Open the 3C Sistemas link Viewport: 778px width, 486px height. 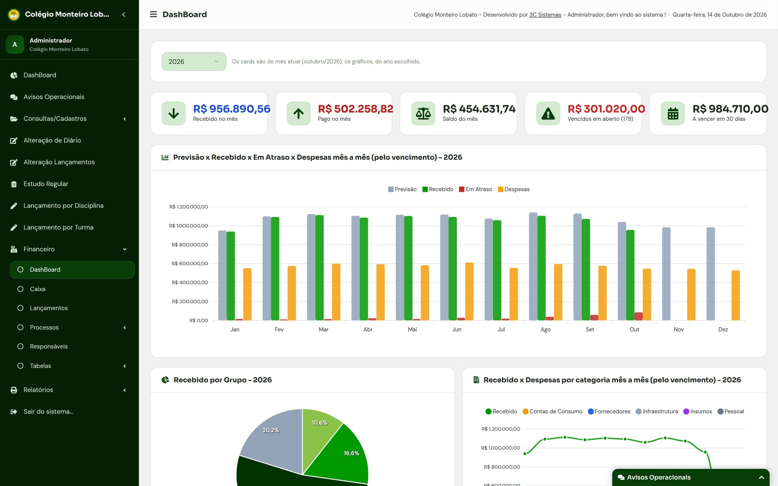[545, 15]
